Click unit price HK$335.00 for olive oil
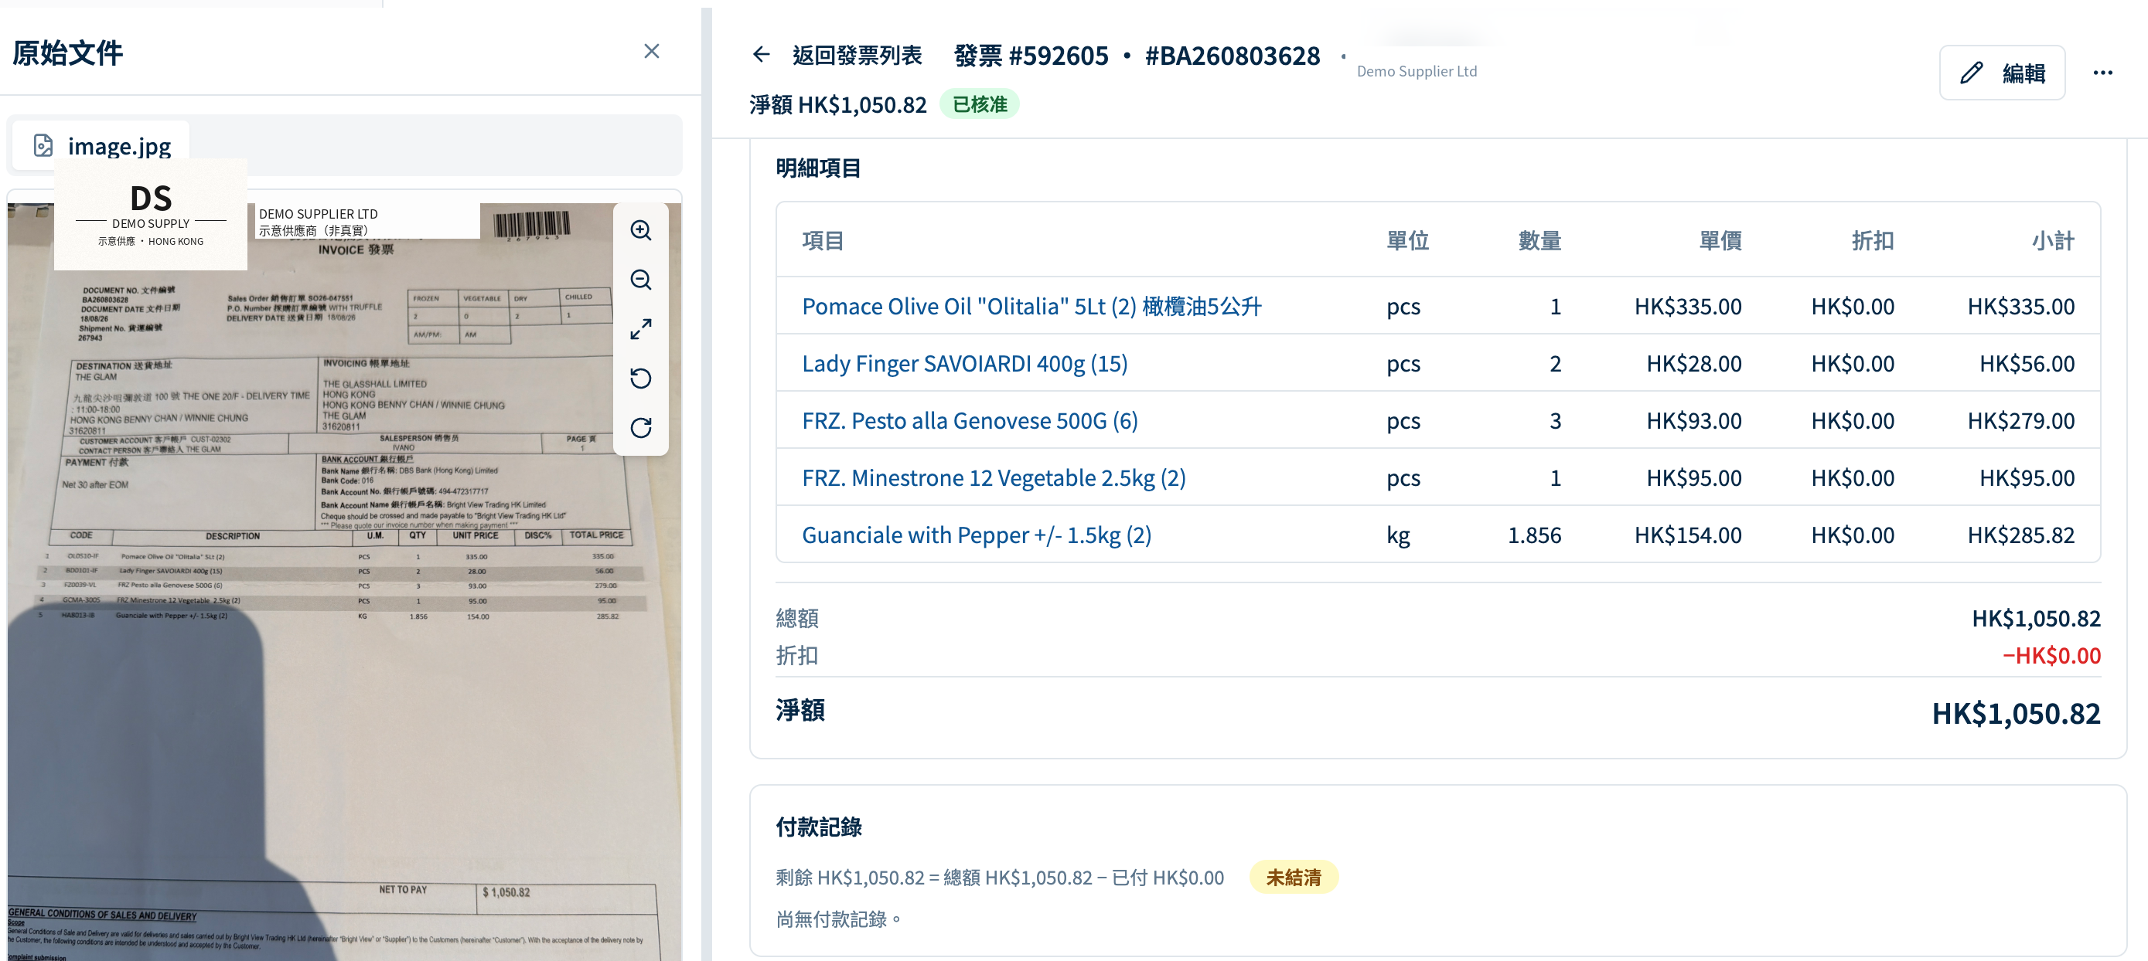Viewport: 2148px width, 961px height. (1688, 307)
